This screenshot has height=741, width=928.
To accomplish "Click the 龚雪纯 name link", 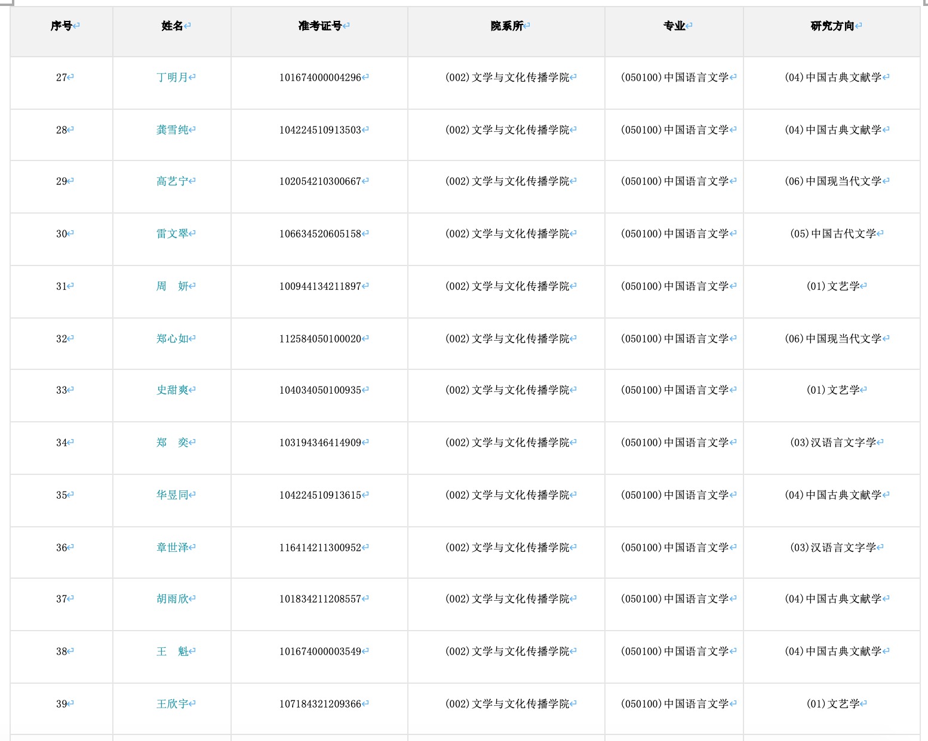I will coord(172,130).
